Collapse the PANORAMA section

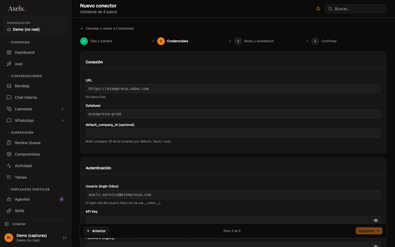point(18,42)
